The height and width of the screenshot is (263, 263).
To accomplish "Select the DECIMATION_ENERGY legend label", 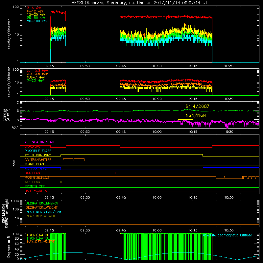I will point(42,203).
